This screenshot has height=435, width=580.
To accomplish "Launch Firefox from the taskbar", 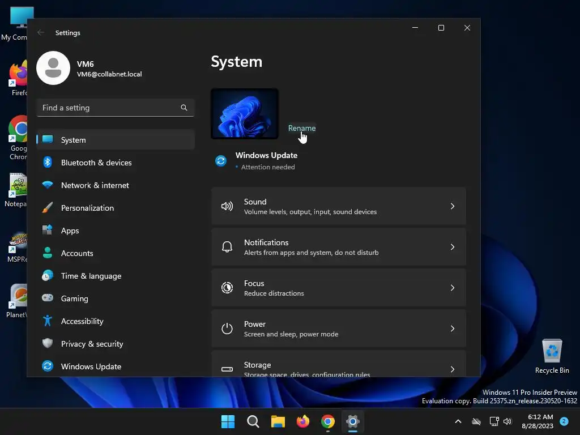I will click(x=303, y=421).
